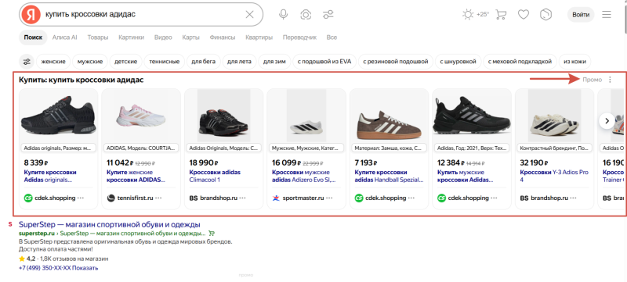Viewport: 627px width, 282px height.
Task: Open filters icon before женские chip
Action: click(27, 62)
